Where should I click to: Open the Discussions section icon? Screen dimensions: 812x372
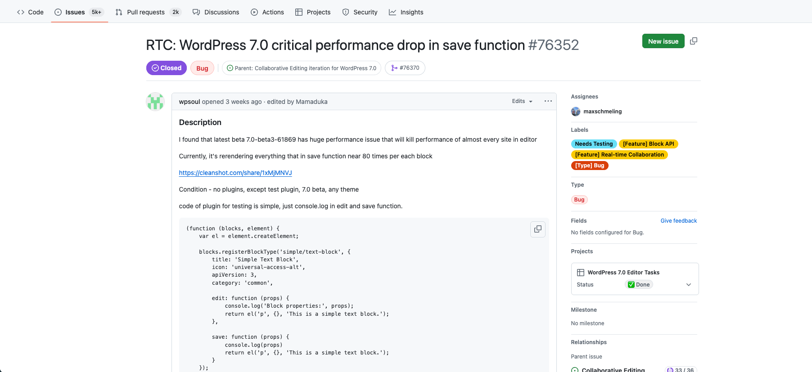pyautogui.click(x=196, y=12)
